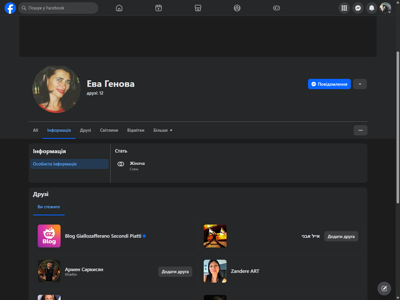Click the друзі: 12 friends count

tap(95, 93)
